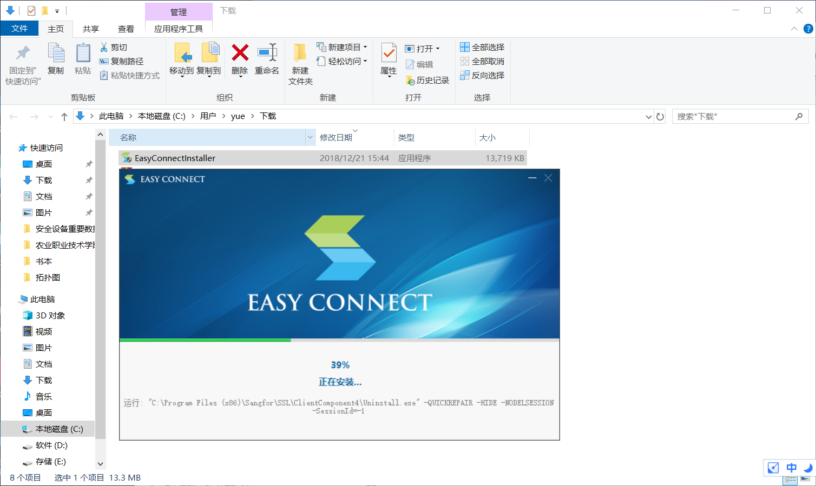
Task: Open History (历史记录) in ribbon
Action: tap(427, 80)
